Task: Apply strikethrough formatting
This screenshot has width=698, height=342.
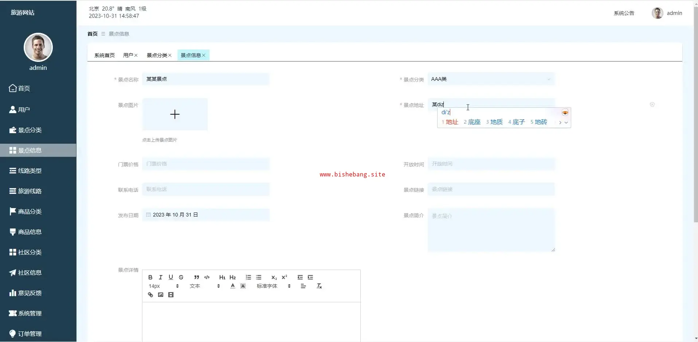Action: point(181,277)
